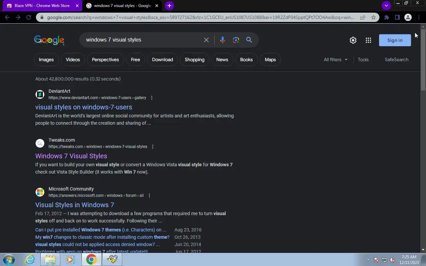The image size is (426, 266).
Task: Launch Internet Explorer from the taskbar
Action: coord(30,259)
